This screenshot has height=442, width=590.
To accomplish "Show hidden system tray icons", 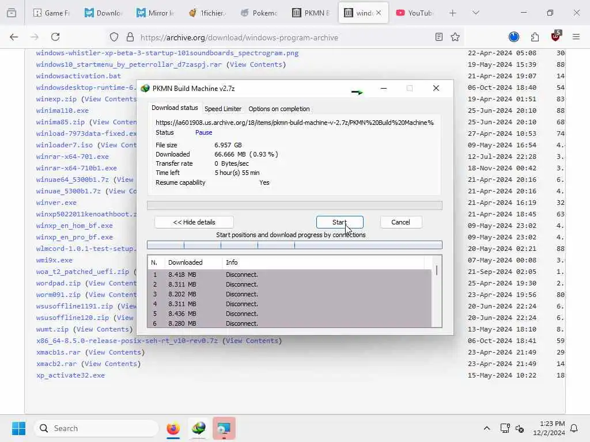I will [486, 428].
